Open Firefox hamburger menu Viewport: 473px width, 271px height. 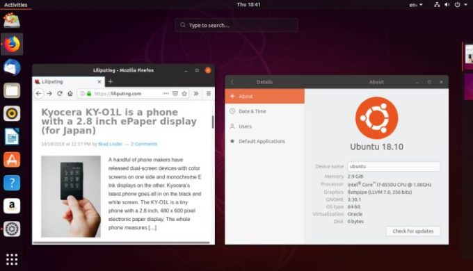[209, 93]
